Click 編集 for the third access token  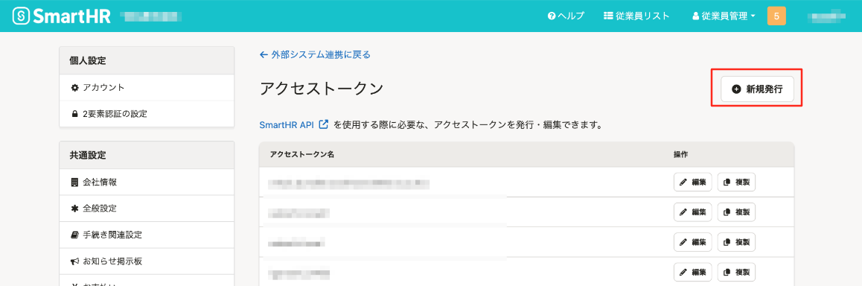click(693, 241)
